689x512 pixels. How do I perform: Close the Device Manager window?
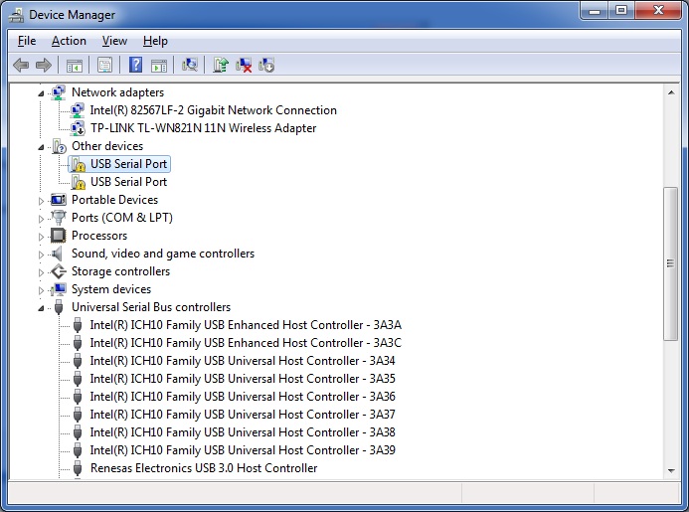point(658,11)
